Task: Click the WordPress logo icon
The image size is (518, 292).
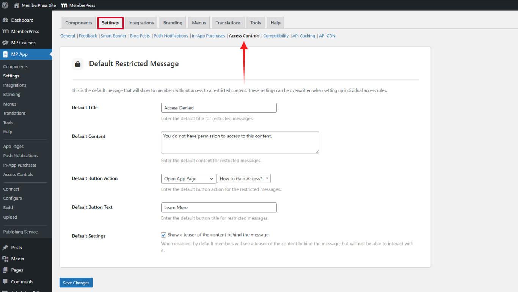Action: [x=5, y=5]
